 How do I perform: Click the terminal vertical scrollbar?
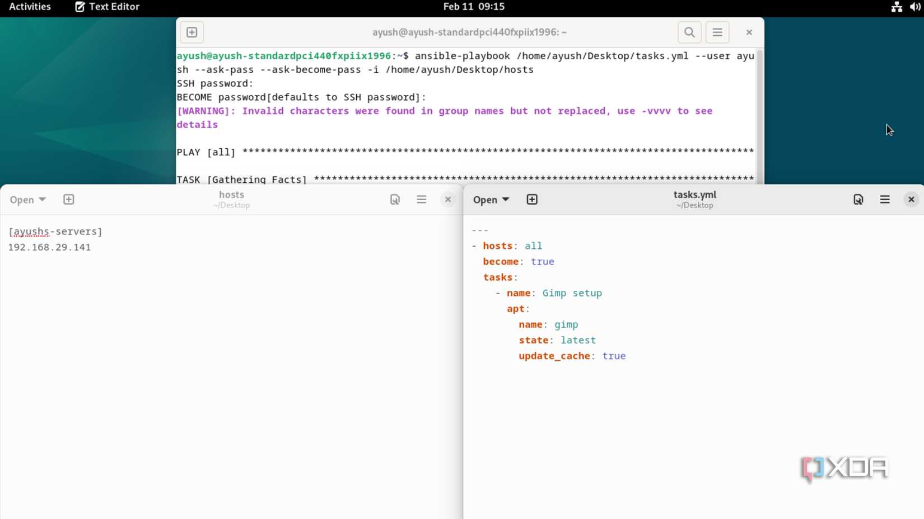coord(760,112)
